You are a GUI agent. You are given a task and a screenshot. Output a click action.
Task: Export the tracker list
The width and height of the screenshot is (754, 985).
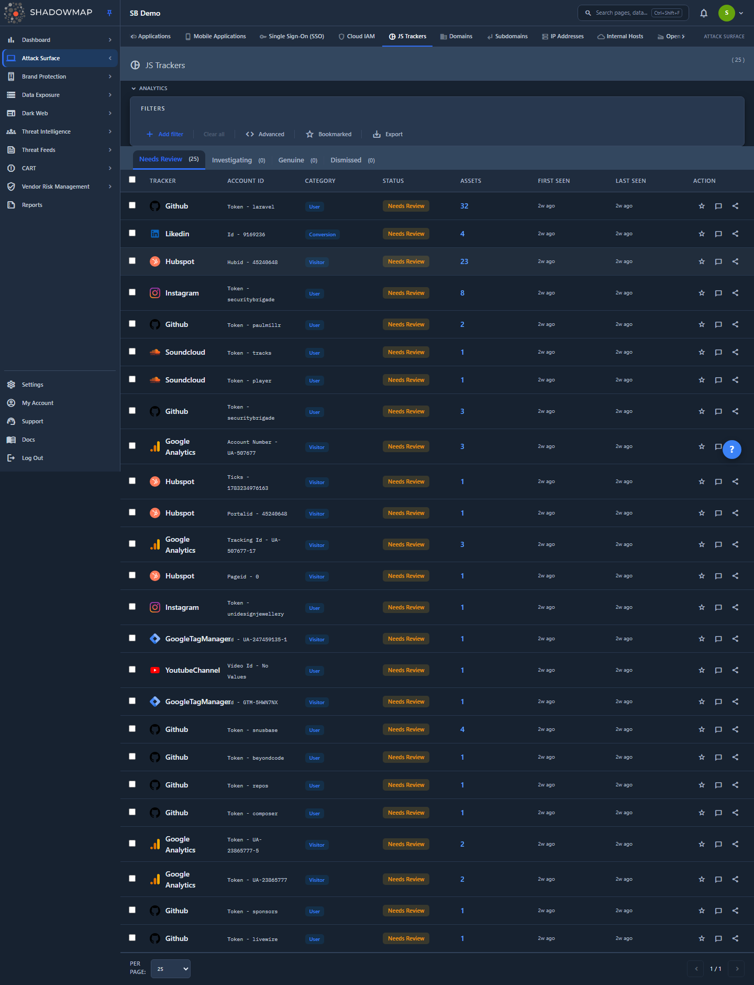[387, 134]
